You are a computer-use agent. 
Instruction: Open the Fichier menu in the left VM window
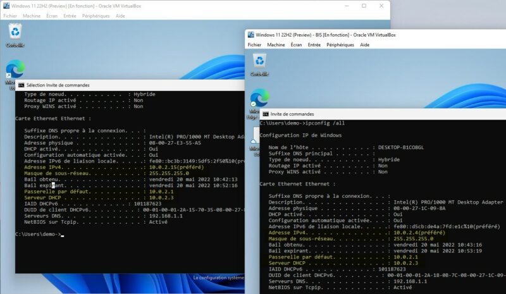click(x=10, y=16)
